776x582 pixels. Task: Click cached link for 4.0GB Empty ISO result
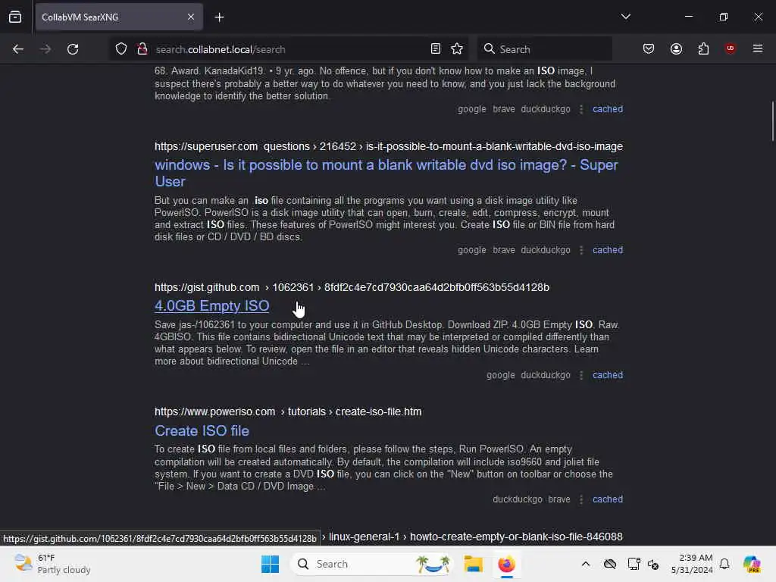click(x=608, y=375)
